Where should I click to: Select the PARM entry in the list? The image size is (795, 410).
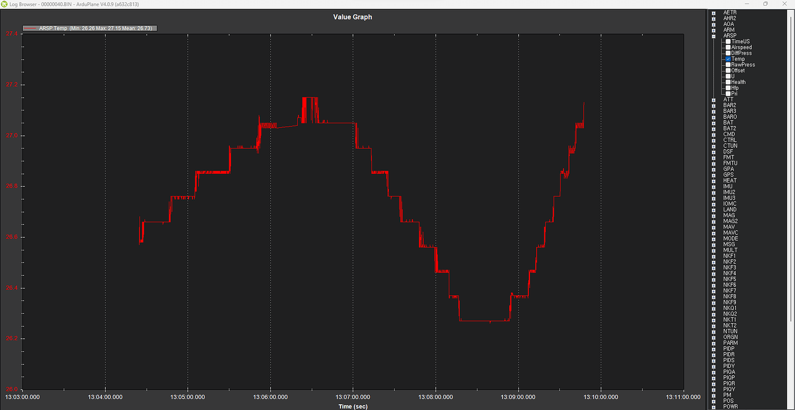click(x=730, y=343)
